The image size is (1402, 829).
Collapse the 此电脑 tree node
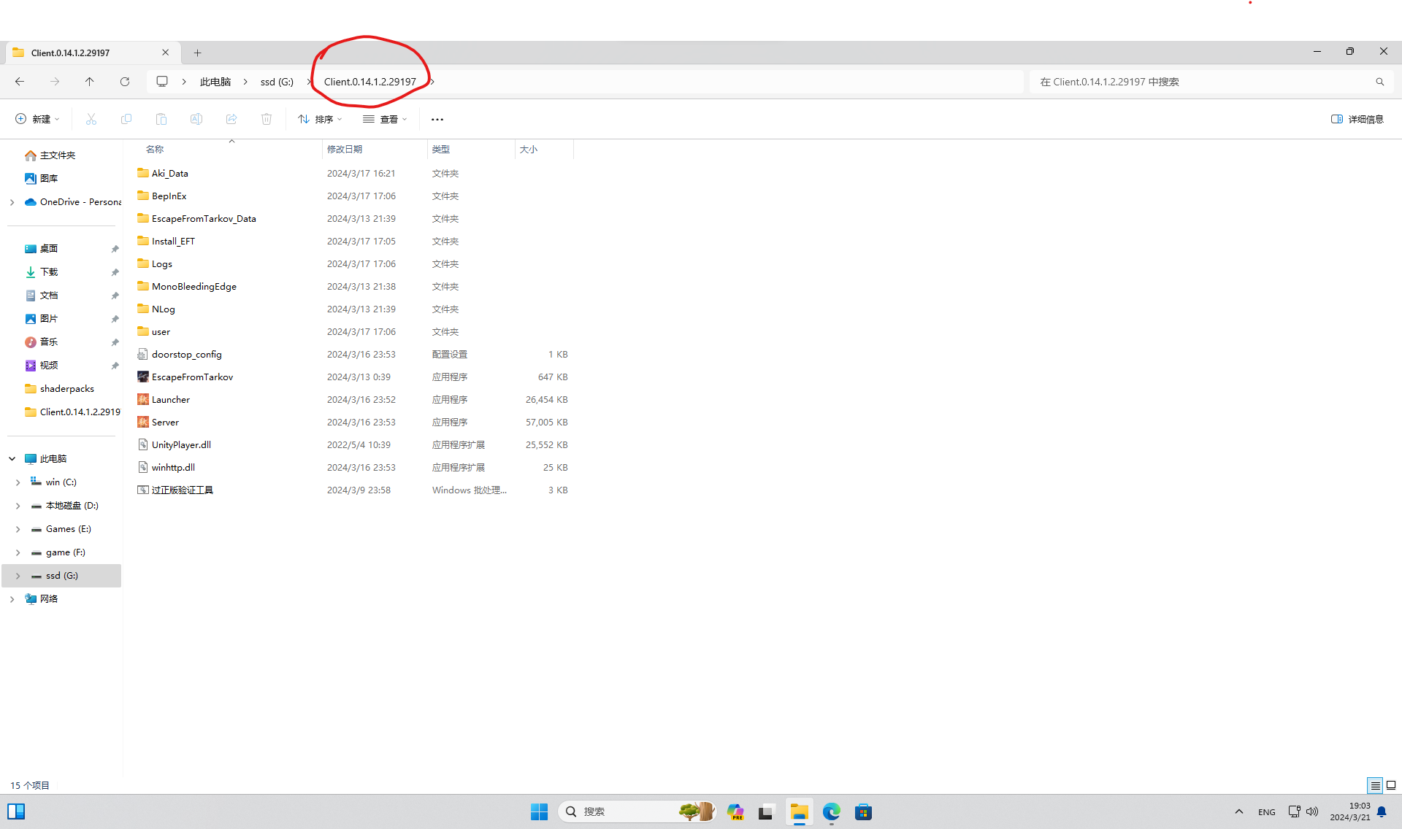click(12, 459)
